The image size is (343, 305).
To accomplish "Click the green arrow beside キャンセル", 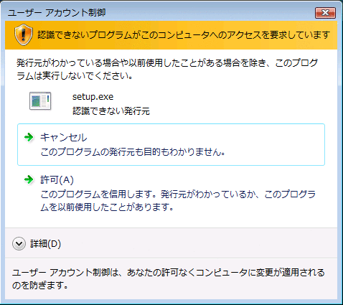I will coord(29,137).
